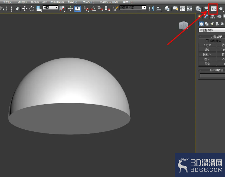Click the Render Production teapot icon
Screen dimensions: 225x177
pos(221,8)
